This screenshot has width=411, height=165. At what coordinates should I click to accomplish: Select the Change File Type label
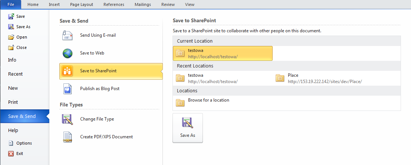pos(97,119)
